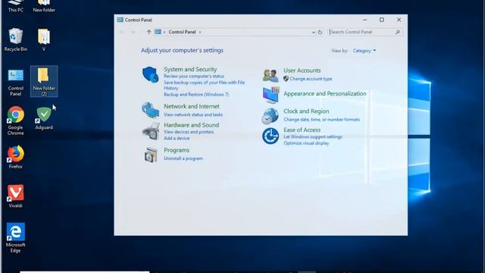The image size is (485, 273).
Task: Open the Clock and Region globe icon
Action: (270, 116)
